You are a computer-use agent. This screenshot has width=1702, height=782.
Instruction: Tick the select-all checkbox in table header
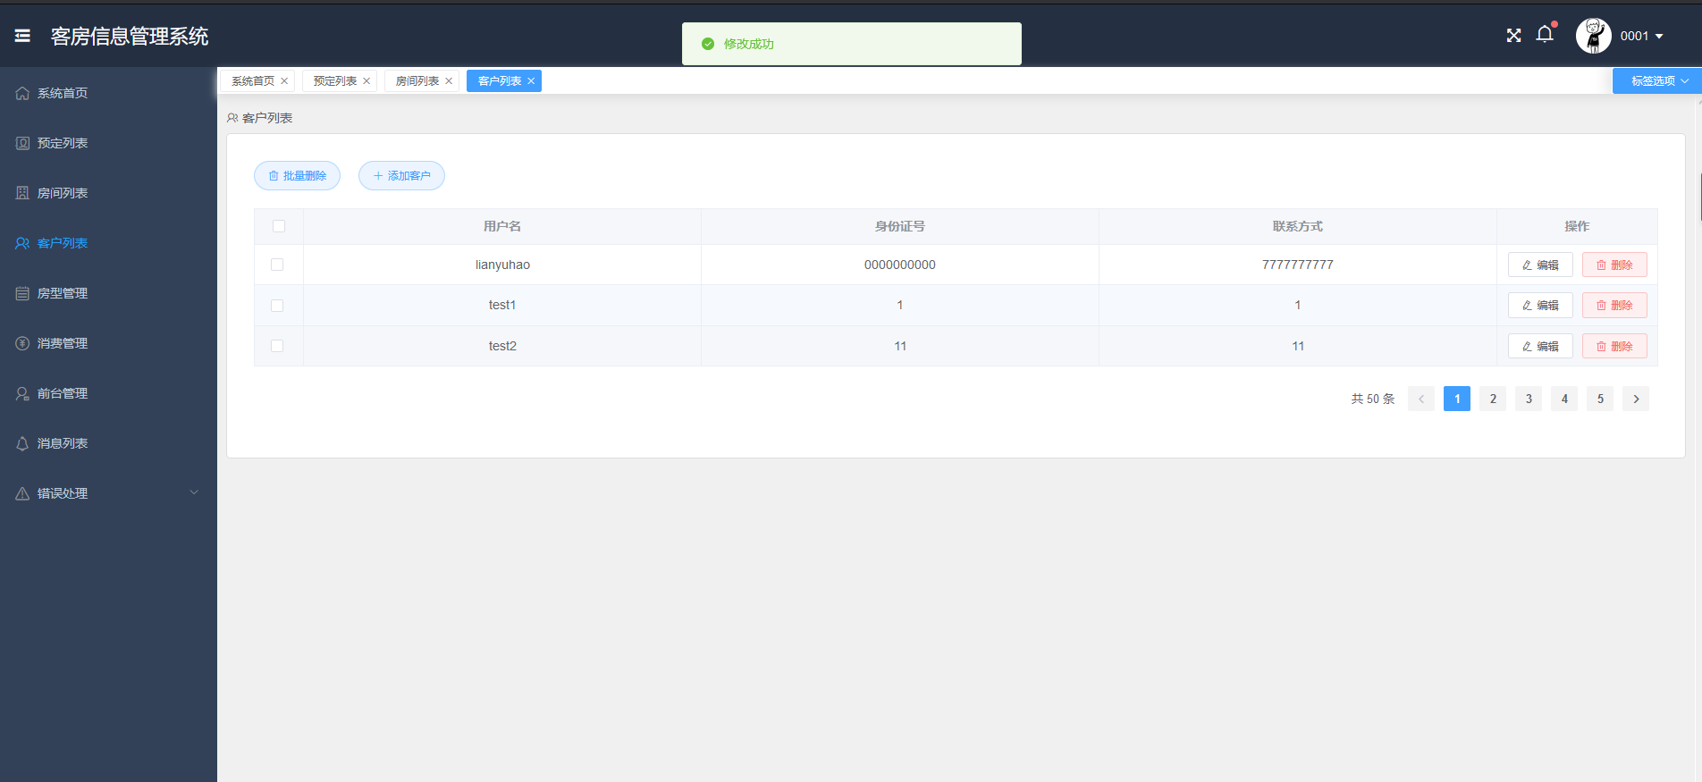tap(279, 226)
